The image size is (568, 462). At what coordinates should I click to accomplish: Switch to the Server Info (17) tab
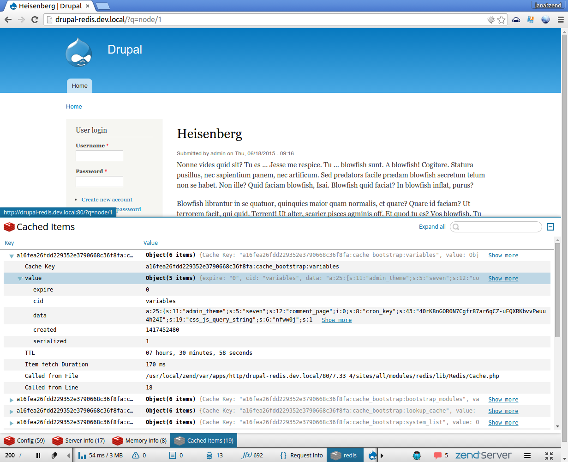[78, 441]
